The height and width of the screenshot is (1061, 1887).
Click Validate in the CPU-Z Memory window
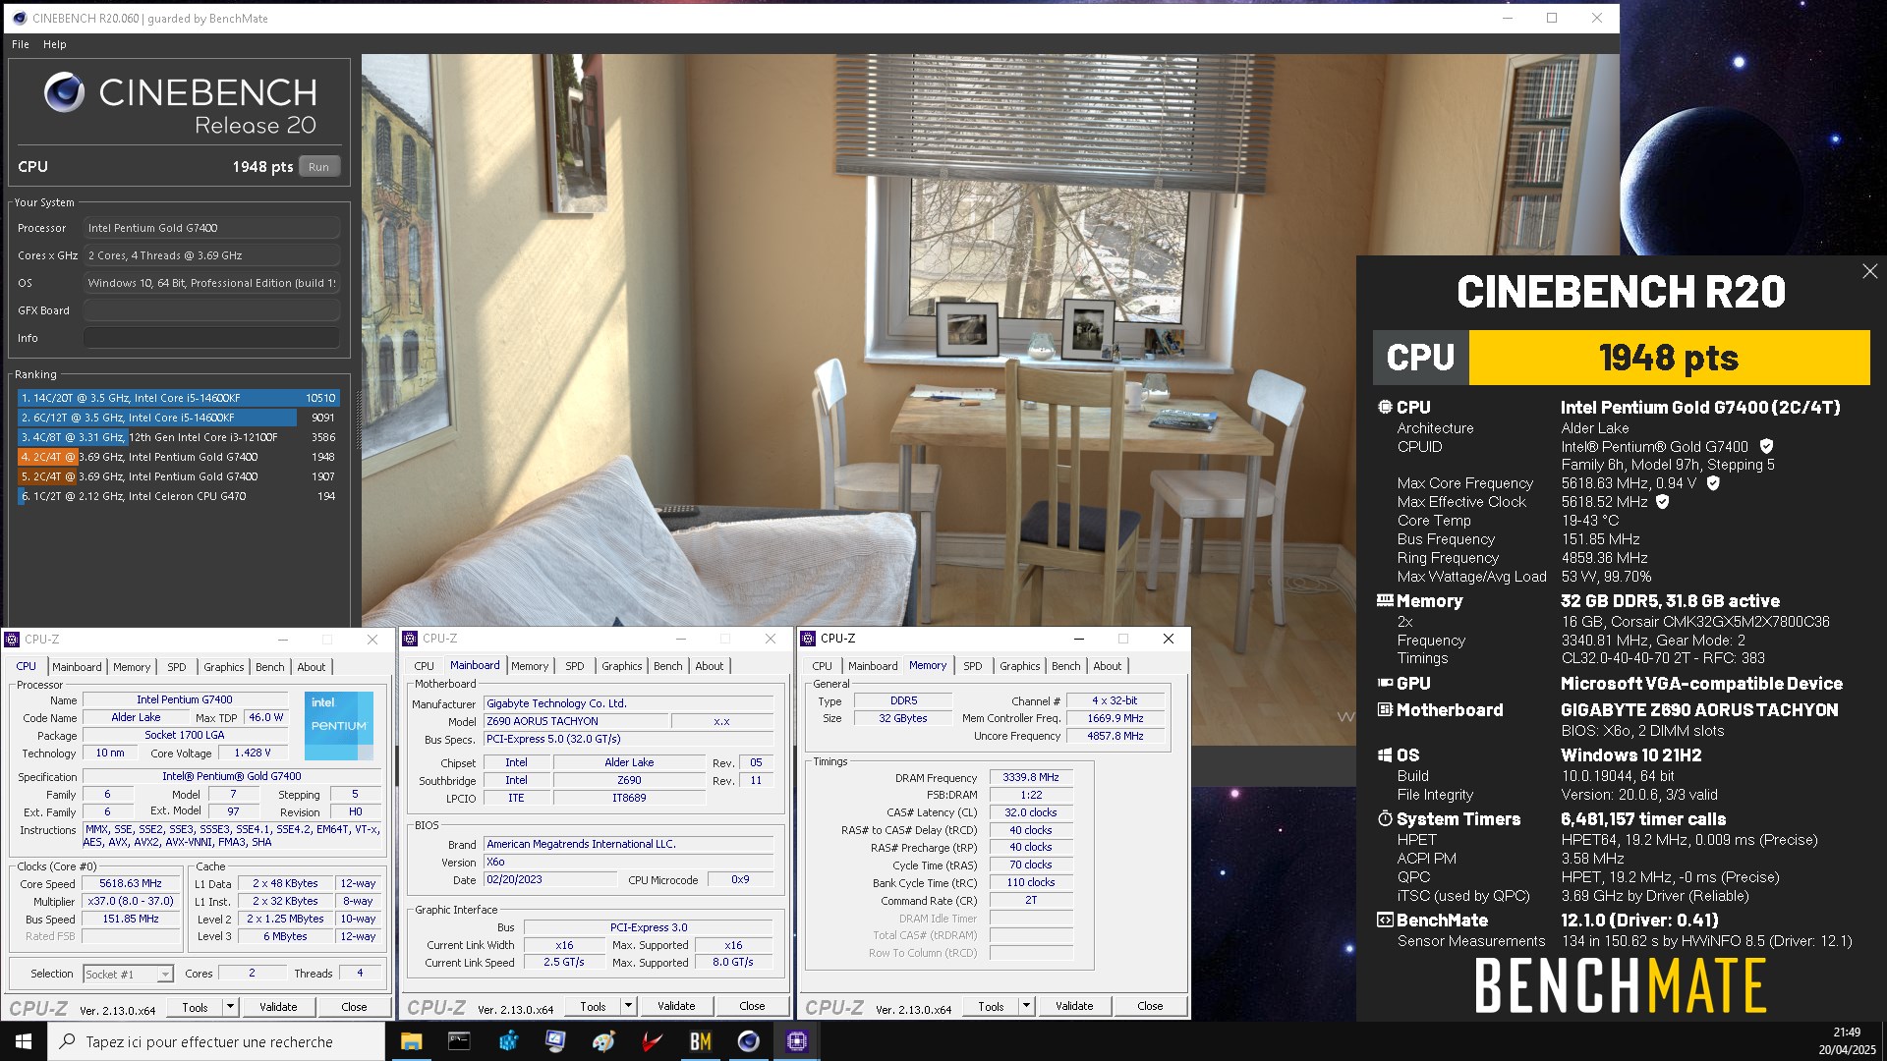[x=1074, y=1006]
